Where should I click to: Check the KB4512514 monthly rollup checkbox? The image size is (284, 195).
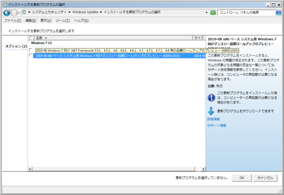pyautogui.click(x=31, y=55)
